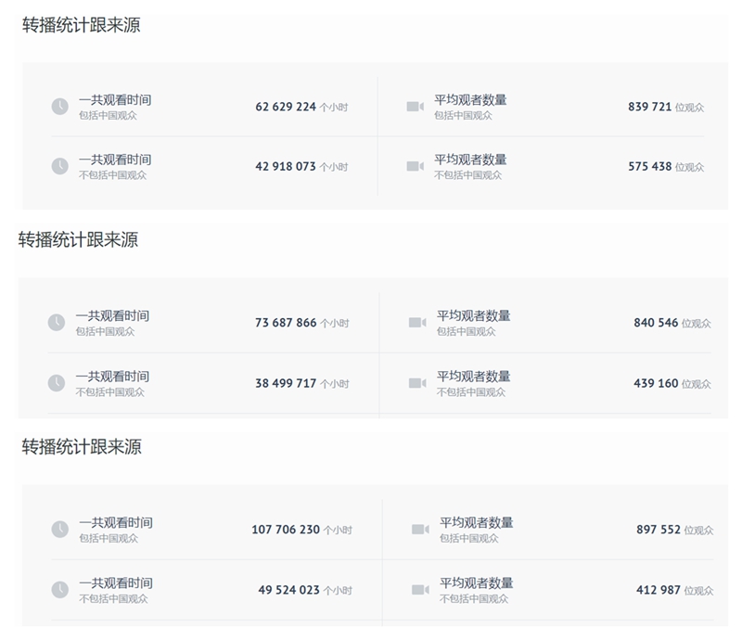Image resolution: width=742 pixels, height=640 pixels.
Task: Click clock icon in 49 524 023 row
Action: pyautogui.click(x=59, y=590)
